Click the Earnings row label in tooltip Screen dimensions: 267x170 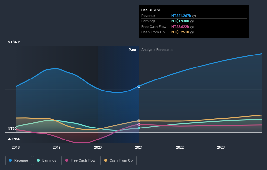(x=148, y=21)
